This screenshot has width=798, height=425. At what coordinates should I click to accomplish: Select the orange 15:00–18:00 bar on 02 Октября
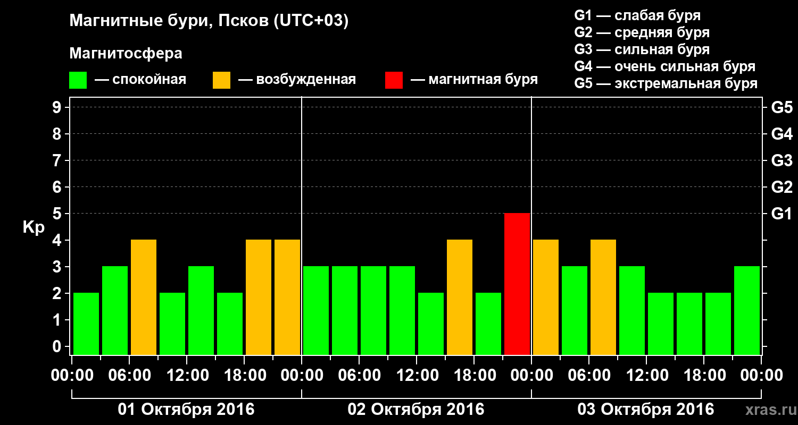click(x=460, y=297)
